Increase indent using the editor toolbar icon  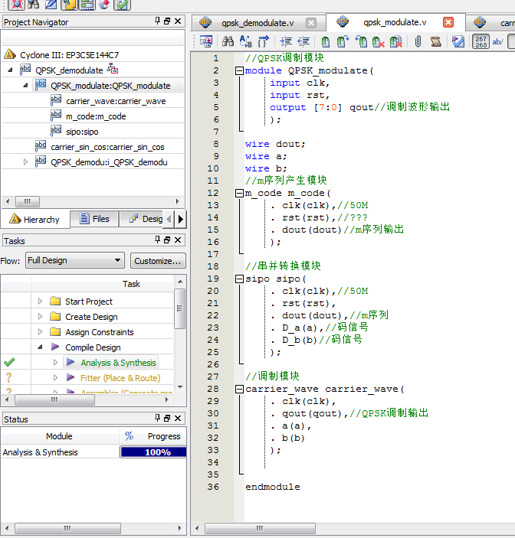click(x=285, y=42)
